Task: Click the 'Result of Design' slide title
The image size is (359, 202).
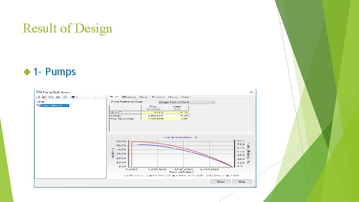Action: [68, 28]
